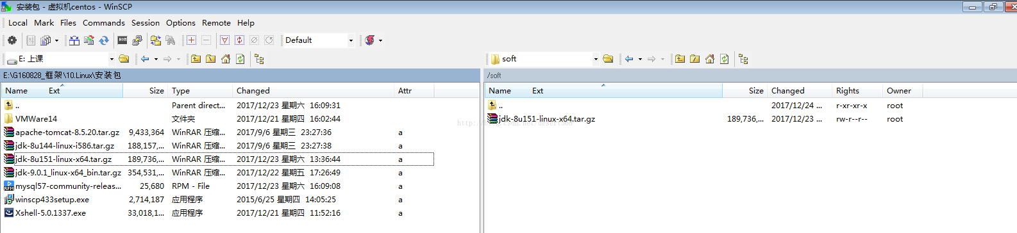Sort the local panel by Size column
This screenshot has height=233, width=1017.
coord(145,91)
